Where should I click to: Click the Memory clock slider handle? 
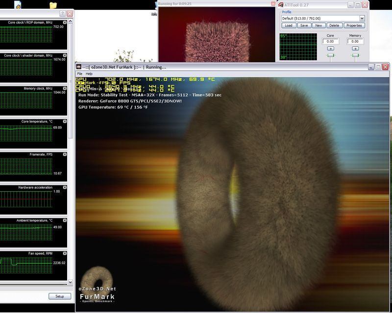point(355,55)
